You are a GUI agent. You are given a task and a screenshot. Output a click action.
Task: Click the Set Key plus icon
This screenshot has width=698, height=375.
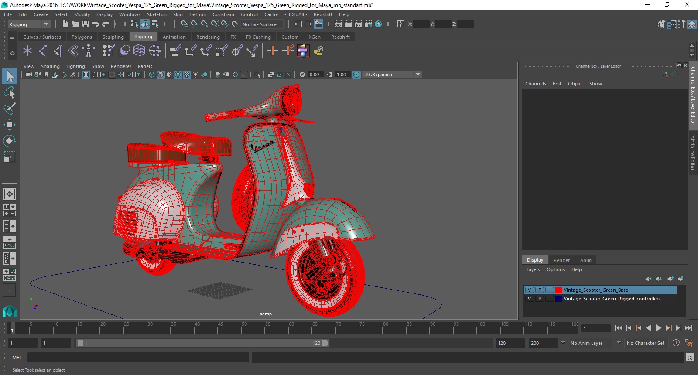point(273,51)
